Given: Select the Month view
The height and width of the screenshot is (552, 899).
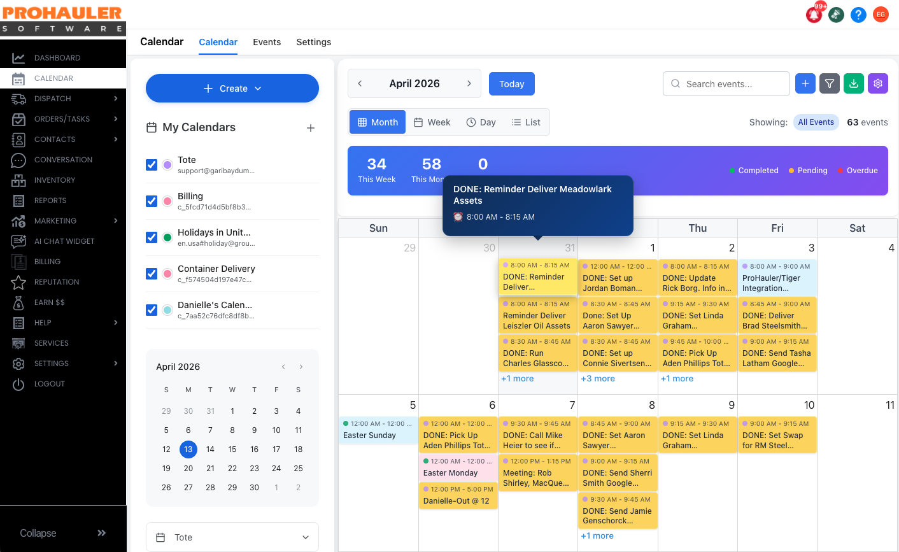Looking at the screenshot, I should pyautogui.click(x=378, y=122).
